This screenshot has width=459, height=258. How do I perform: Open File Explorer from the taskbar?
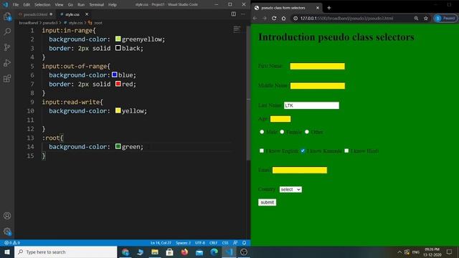tap(155, 252)
